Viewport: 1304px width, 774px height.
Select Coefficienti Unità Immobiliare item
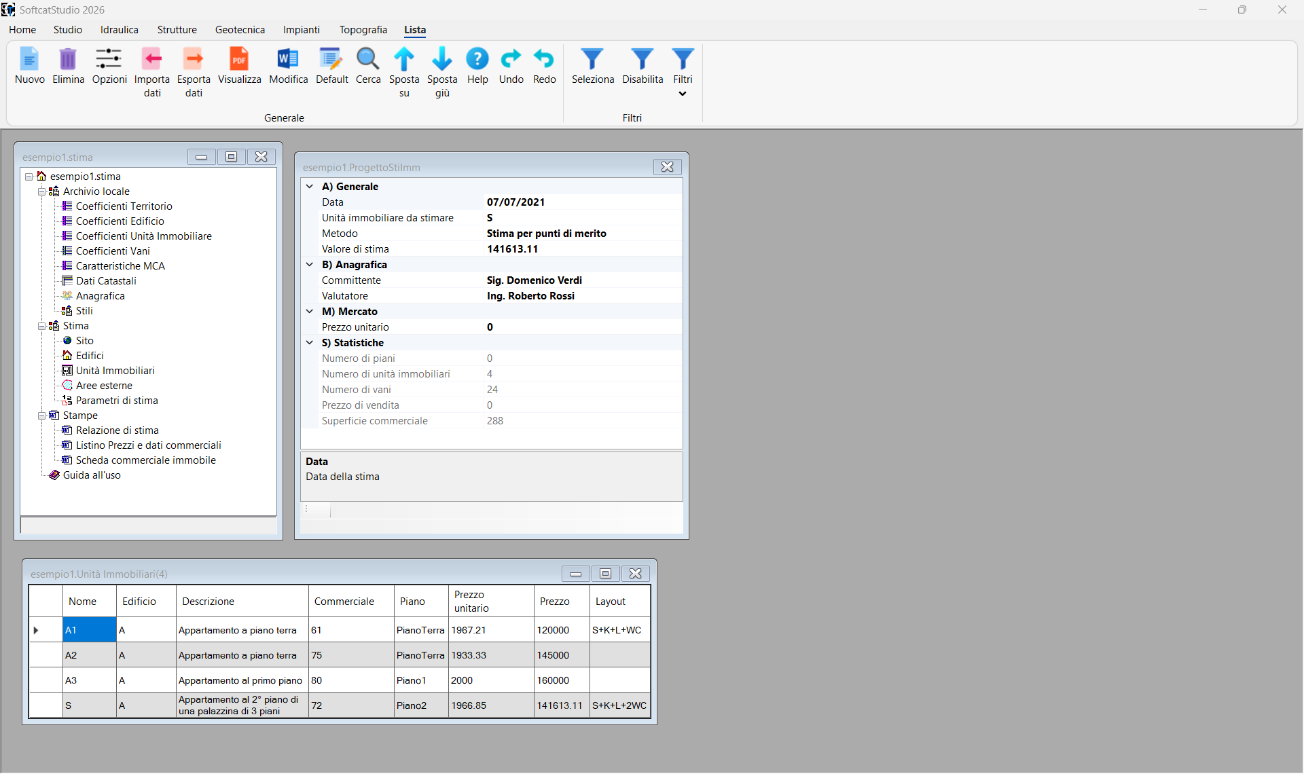pos(143,236)
